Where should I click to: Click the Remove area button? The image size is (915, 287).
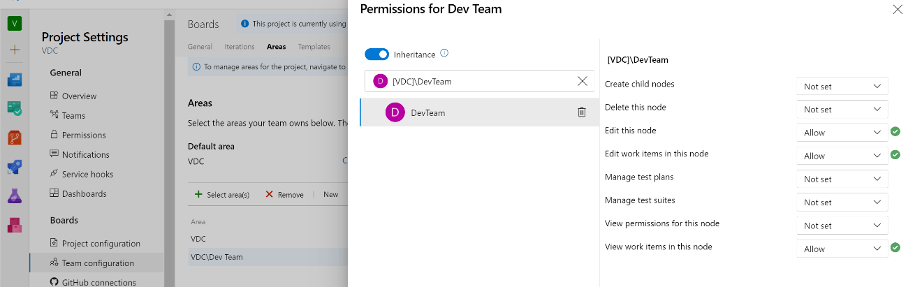point(284,195)
